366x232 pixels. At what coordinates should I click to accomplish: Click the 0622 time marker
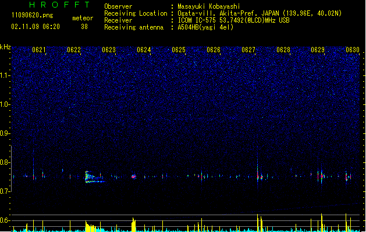point(74,50)
